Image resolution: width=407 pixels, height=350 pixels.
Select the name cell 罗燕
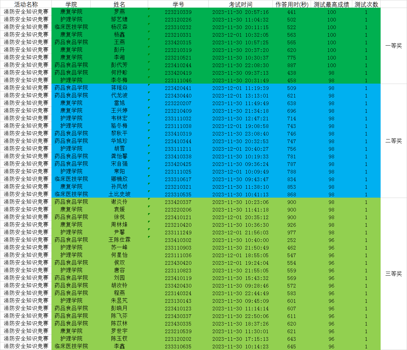coord(119,12)
